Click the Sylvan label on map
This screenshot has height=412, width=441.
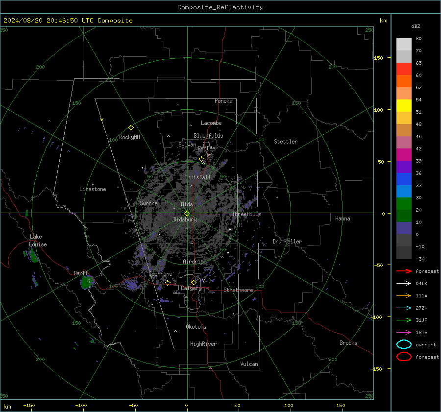(187, 145)
